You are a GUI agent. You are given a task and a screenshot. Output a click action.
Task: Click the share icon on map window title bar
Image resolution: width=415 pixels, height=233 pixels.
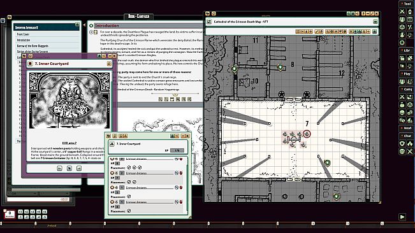point(358,13)
